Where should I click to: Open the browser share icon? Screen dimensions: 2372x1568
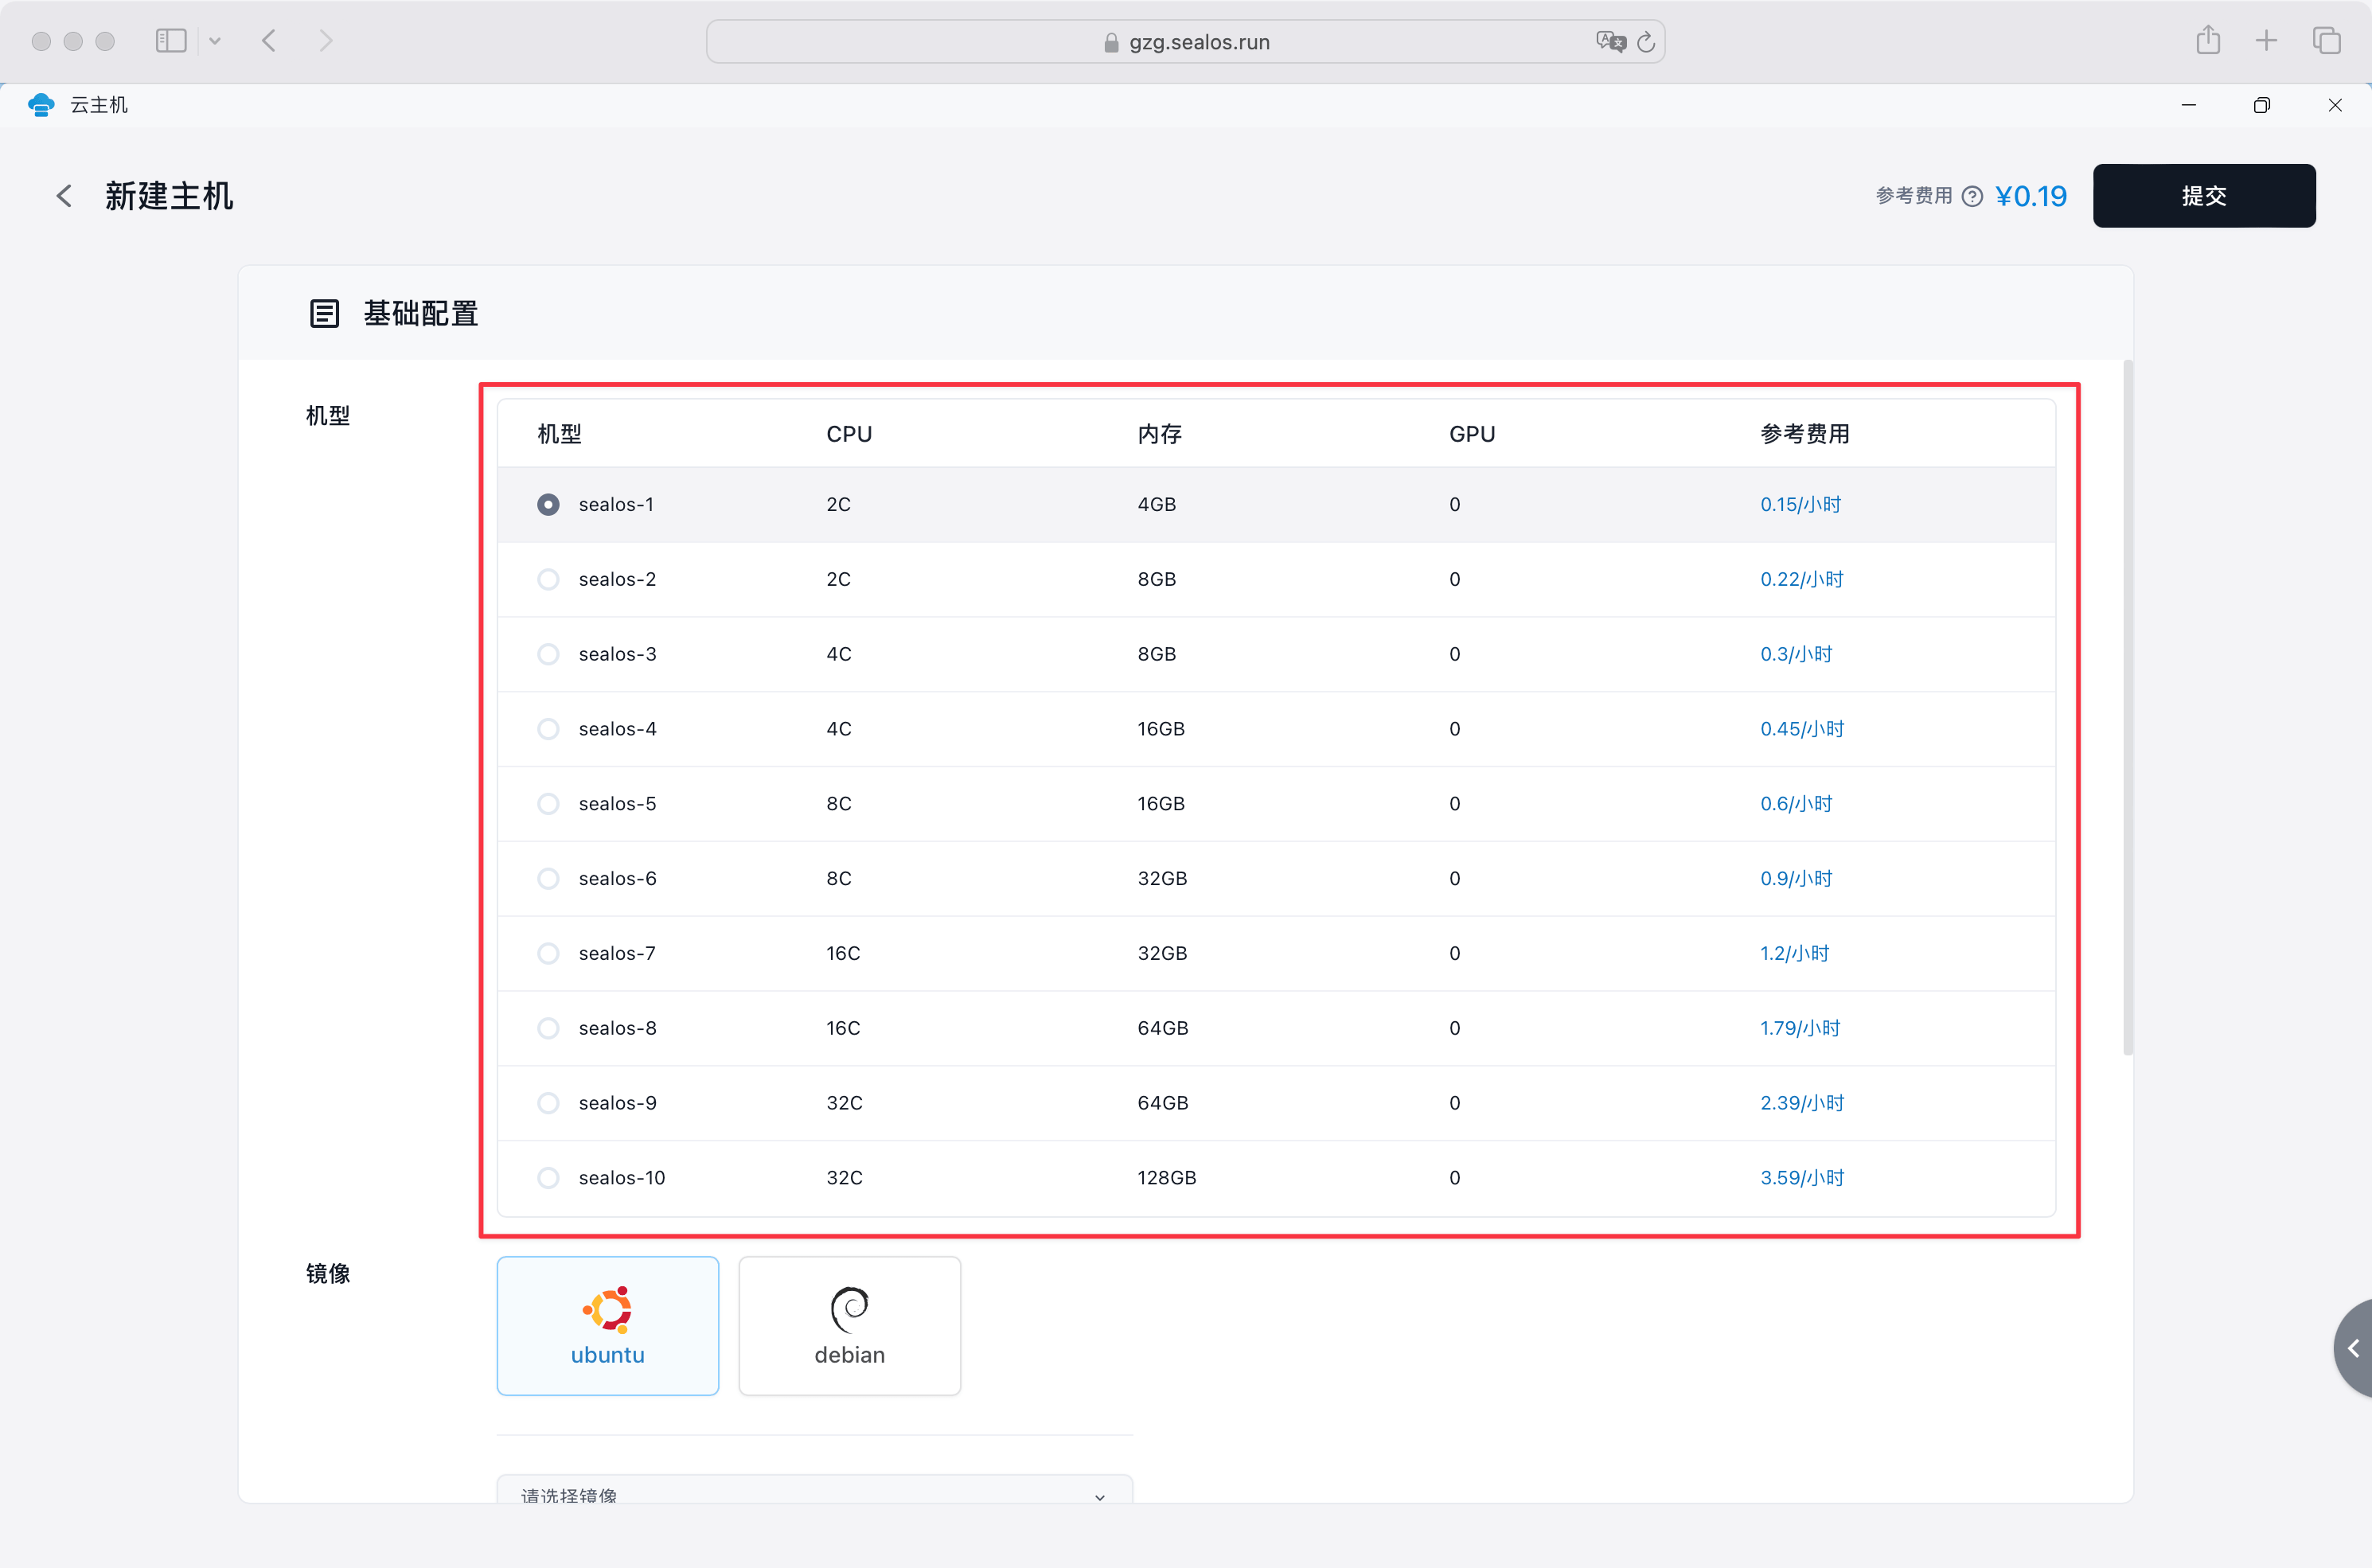pyautogui.click(x=2208, y=40)
